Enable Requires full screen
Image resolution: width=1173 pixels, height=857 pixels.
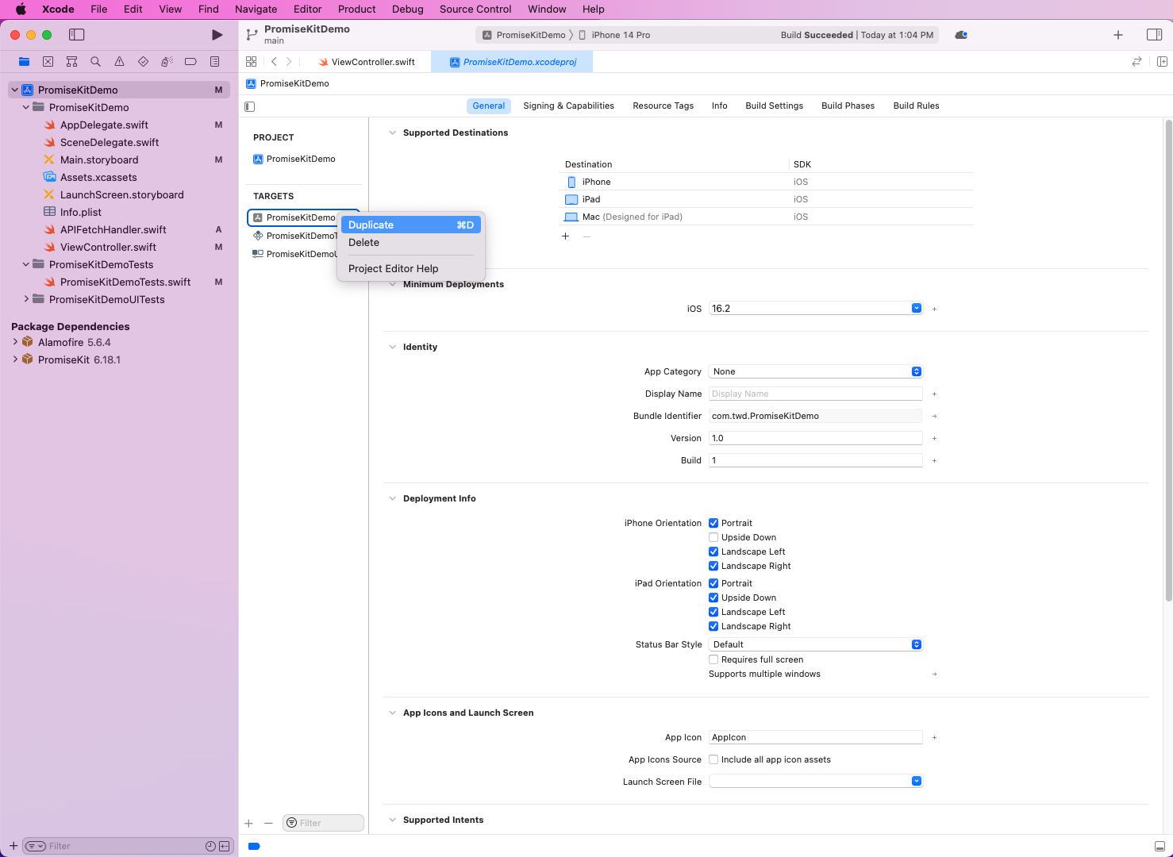pos(713,659)
